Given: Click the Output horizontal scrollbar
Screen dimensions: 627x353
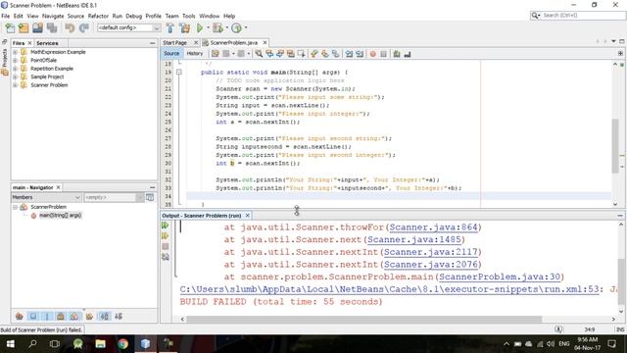Looking at the screenshot, I should (x=363, y=319).
